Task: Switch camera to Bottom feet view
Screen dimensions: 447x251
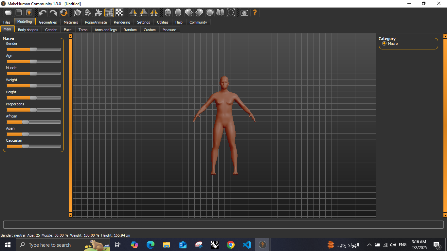Action: [x=220, y=13]
